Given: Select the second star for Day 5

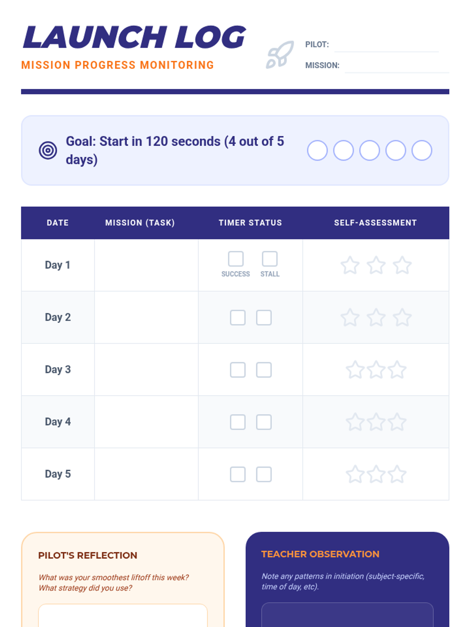Looking at the screenshot, I should (x=376, y=474).
